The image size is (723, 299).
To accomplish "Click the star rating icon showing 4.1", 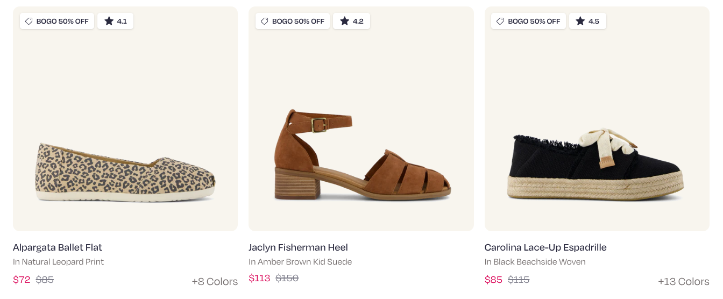I will coord(109,21).
